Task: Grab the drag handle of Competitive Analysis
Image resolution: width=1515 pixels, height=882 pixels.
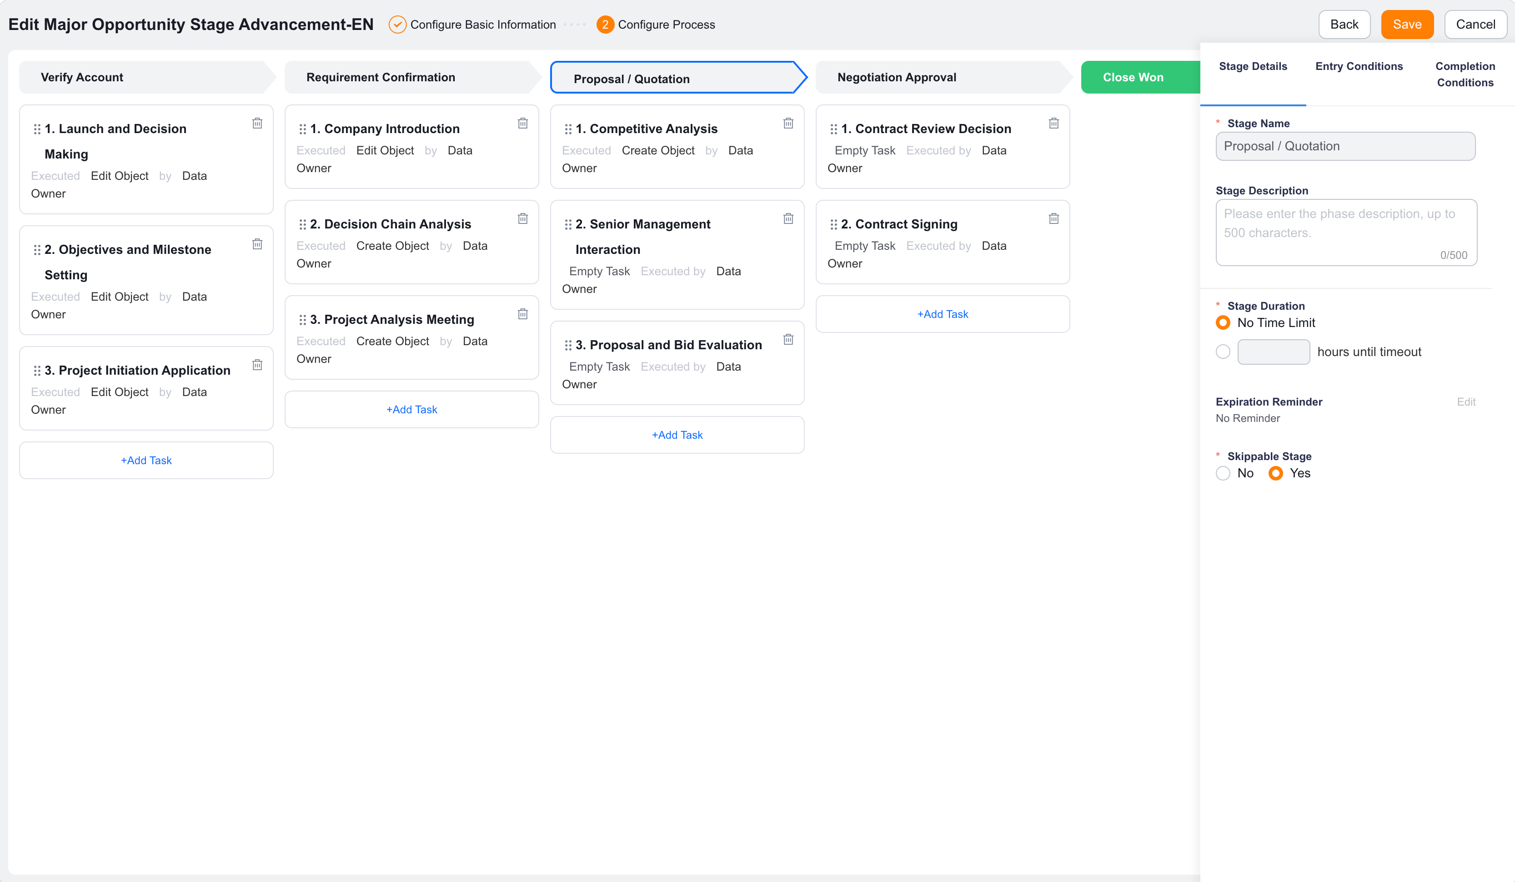Action: pos(568,129)
